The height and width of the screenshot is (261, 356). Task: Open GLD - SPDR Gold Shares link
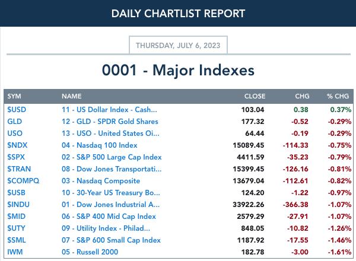(110, 122)
